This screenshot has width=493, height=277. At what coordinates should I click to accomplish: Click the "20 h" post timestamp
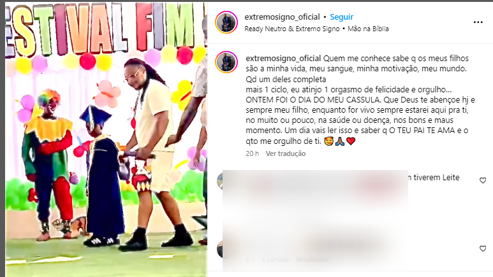(x=252, y=153)
